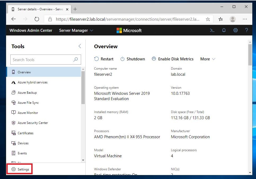Screen dimensions: 256x179
Task: Click the version value 10.0.17763
Action: click(180, 93)
